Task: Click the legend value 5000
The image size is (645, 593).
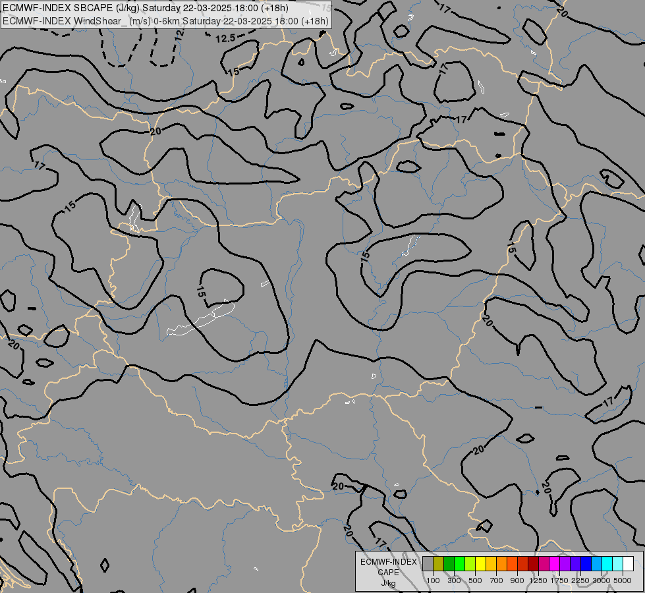Action: point(623,580)
